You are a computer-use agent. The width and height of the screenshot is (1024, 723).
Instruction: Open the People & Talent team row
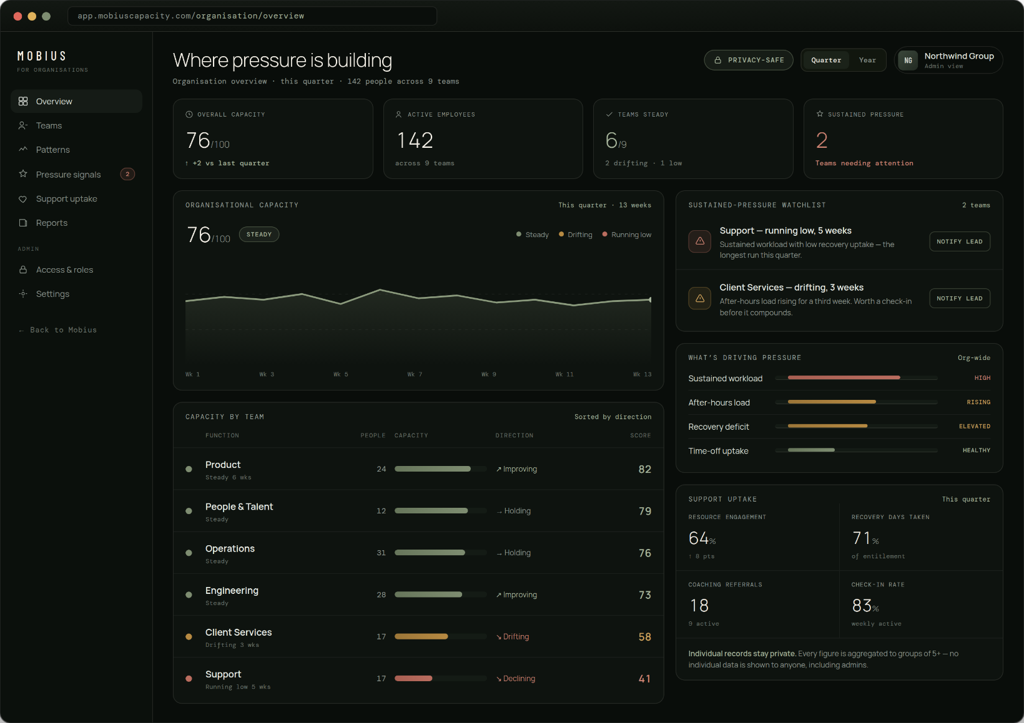(x=418, y=511)
